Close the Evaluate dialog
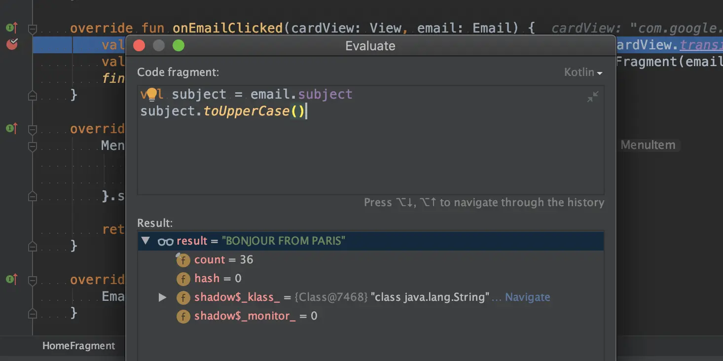This screenshot has width=723, height=361. pyautogui.click(x=140, y=46)
